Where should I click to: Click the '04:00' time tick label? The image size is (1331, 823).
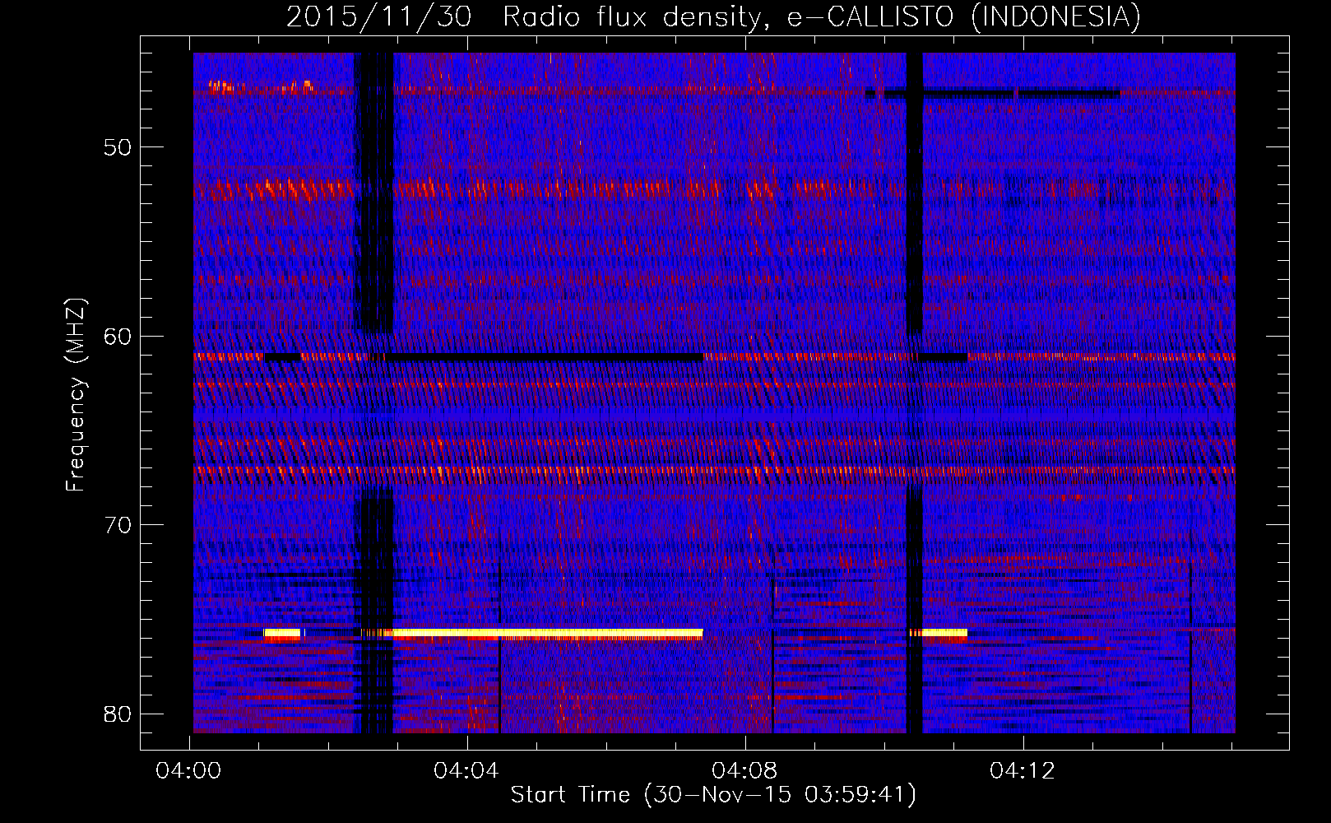188,771
